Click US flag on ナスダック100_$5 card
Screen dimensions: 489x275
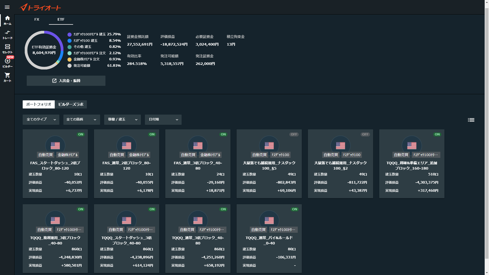tap(269, 146)
